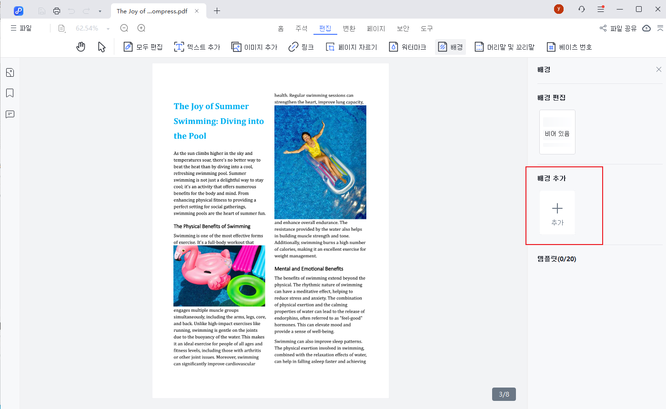This screenshot has width=666, height=409.
Task: Click the Watermark (워터마크) tool
Action: 407,47
